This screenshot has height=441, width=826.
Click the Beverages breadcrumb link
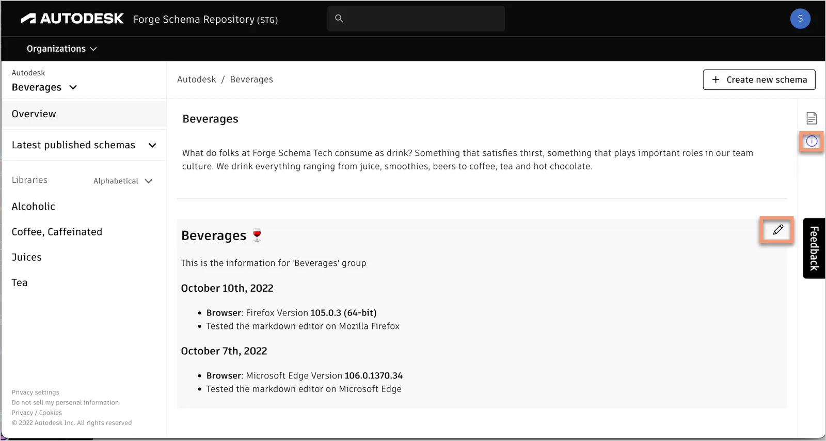[251, 80]
